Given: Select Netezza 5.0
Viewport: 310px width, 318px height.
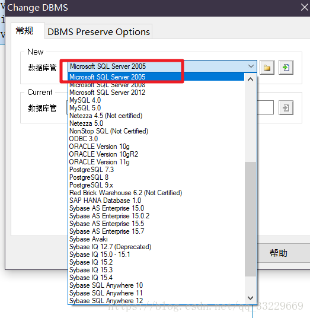Looking at the screenshot, I should coord(156,123).
